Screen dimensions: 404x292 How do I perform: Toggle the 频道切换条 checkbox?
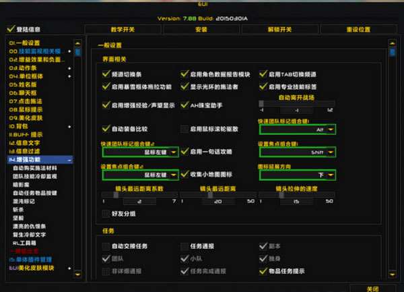click(x=106, y=74)
